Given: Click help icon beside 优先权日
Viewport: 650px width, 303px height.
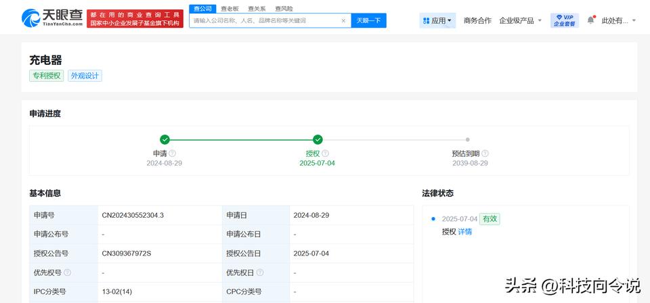Looking at the screenshot, I should point(260,273).
